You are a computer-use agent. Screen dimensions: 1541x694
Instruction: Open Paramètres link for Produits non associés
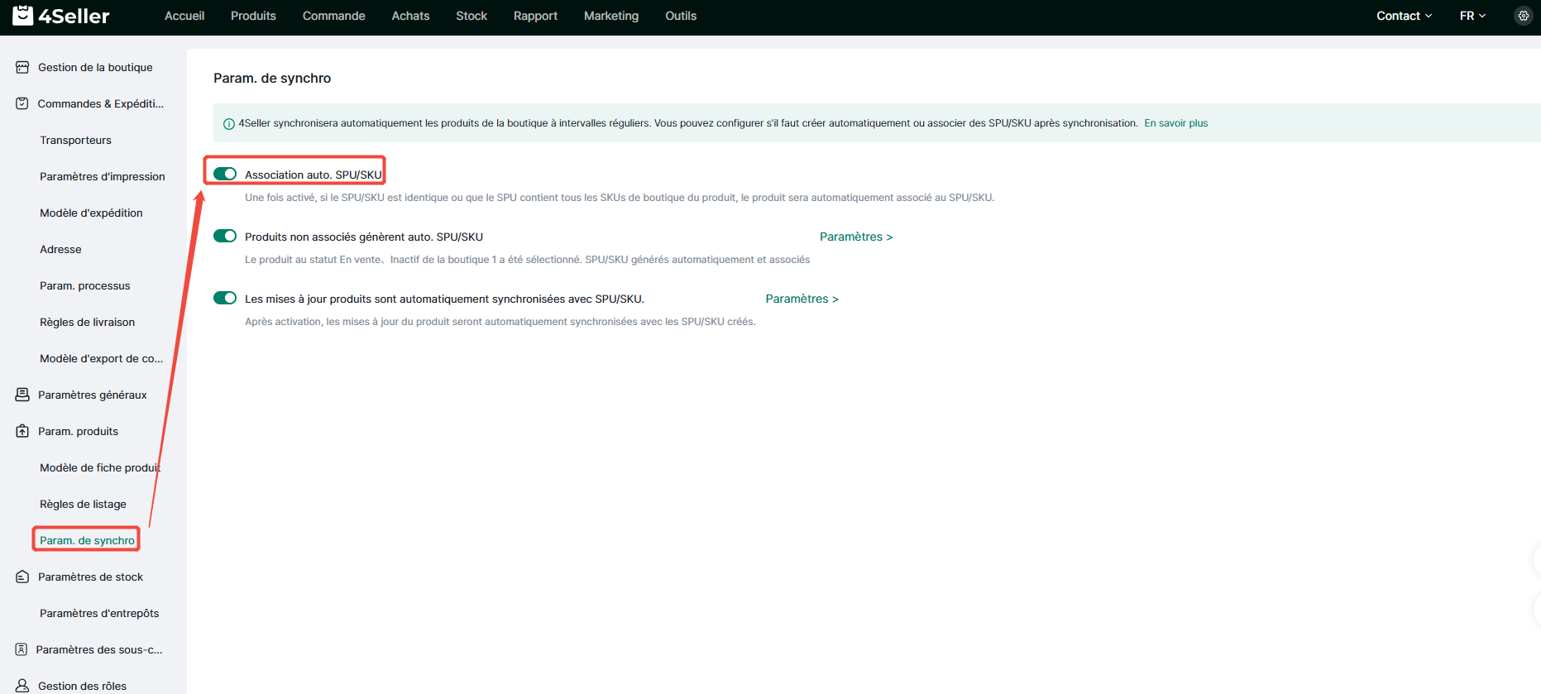(856, 237)
